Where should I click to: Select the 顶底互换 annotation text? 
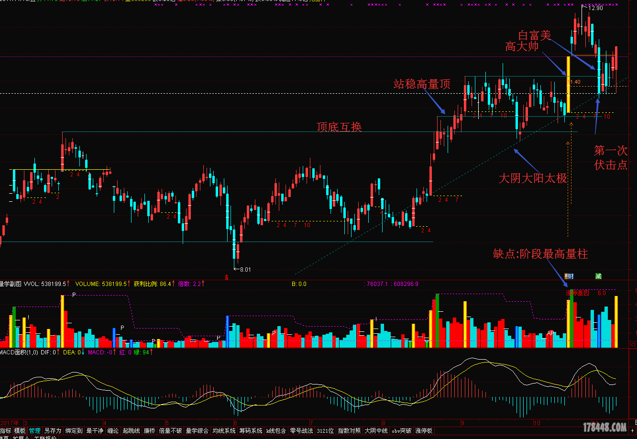click(339, 127)
